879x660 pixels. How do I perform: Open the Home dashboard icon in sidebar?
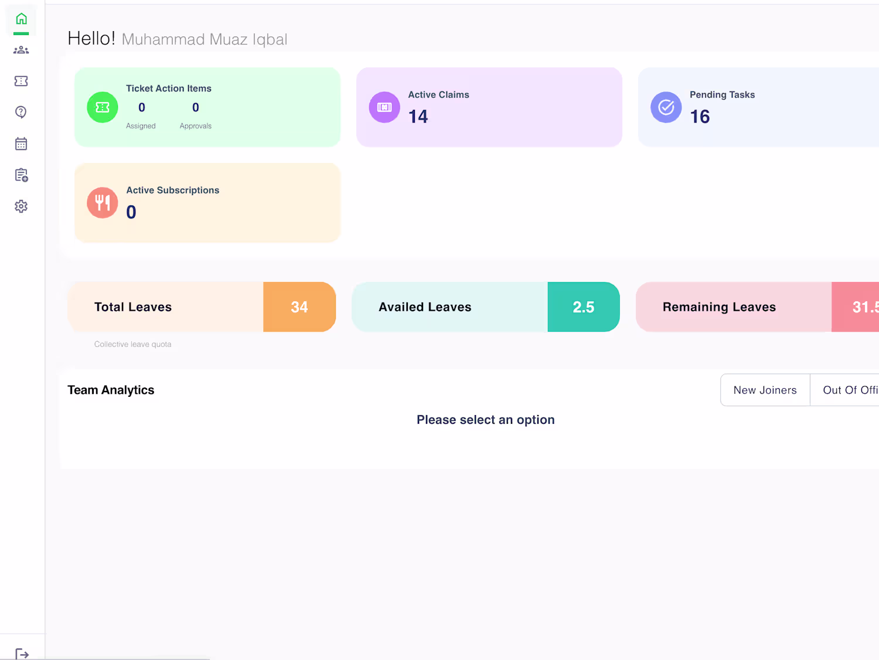(x=21, y=19)
